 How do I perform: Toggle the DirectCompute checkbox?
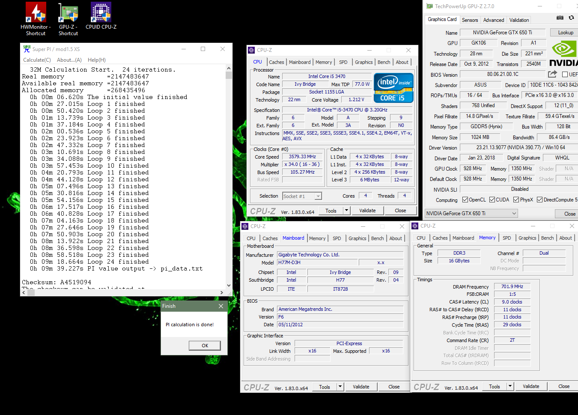pos(540,200)
